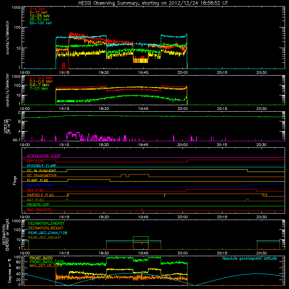Click the Absolute geomagnetic latitude label
Viewport: 289px width, 289px height.
[x=250, y=258]
